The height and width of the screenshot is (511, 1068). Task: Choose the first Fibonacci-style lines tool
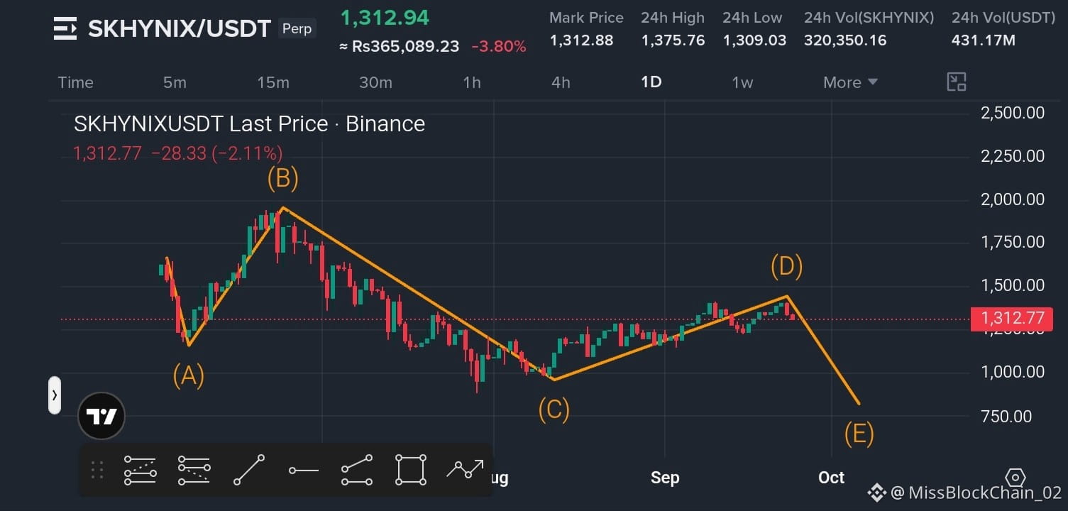pos(140,470)
